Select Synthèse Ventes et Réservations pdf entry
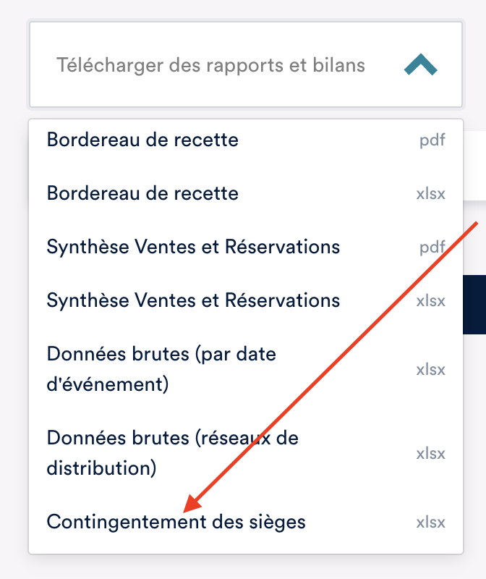Viewport: 486px width, 579px height. tap(193, 247)
